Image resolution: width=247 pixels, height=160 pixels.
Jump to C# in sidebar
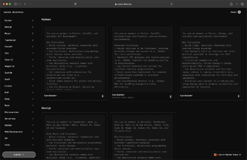(x=19, y=138)
